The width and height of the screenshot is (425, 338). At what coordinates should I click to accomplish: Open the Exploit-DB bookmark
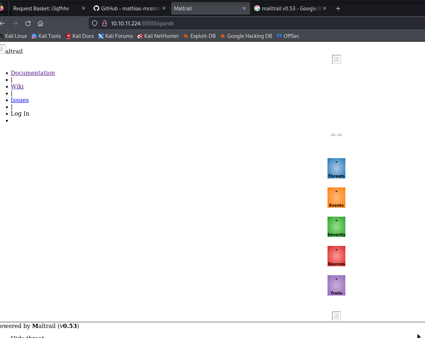tap(199, 36)
